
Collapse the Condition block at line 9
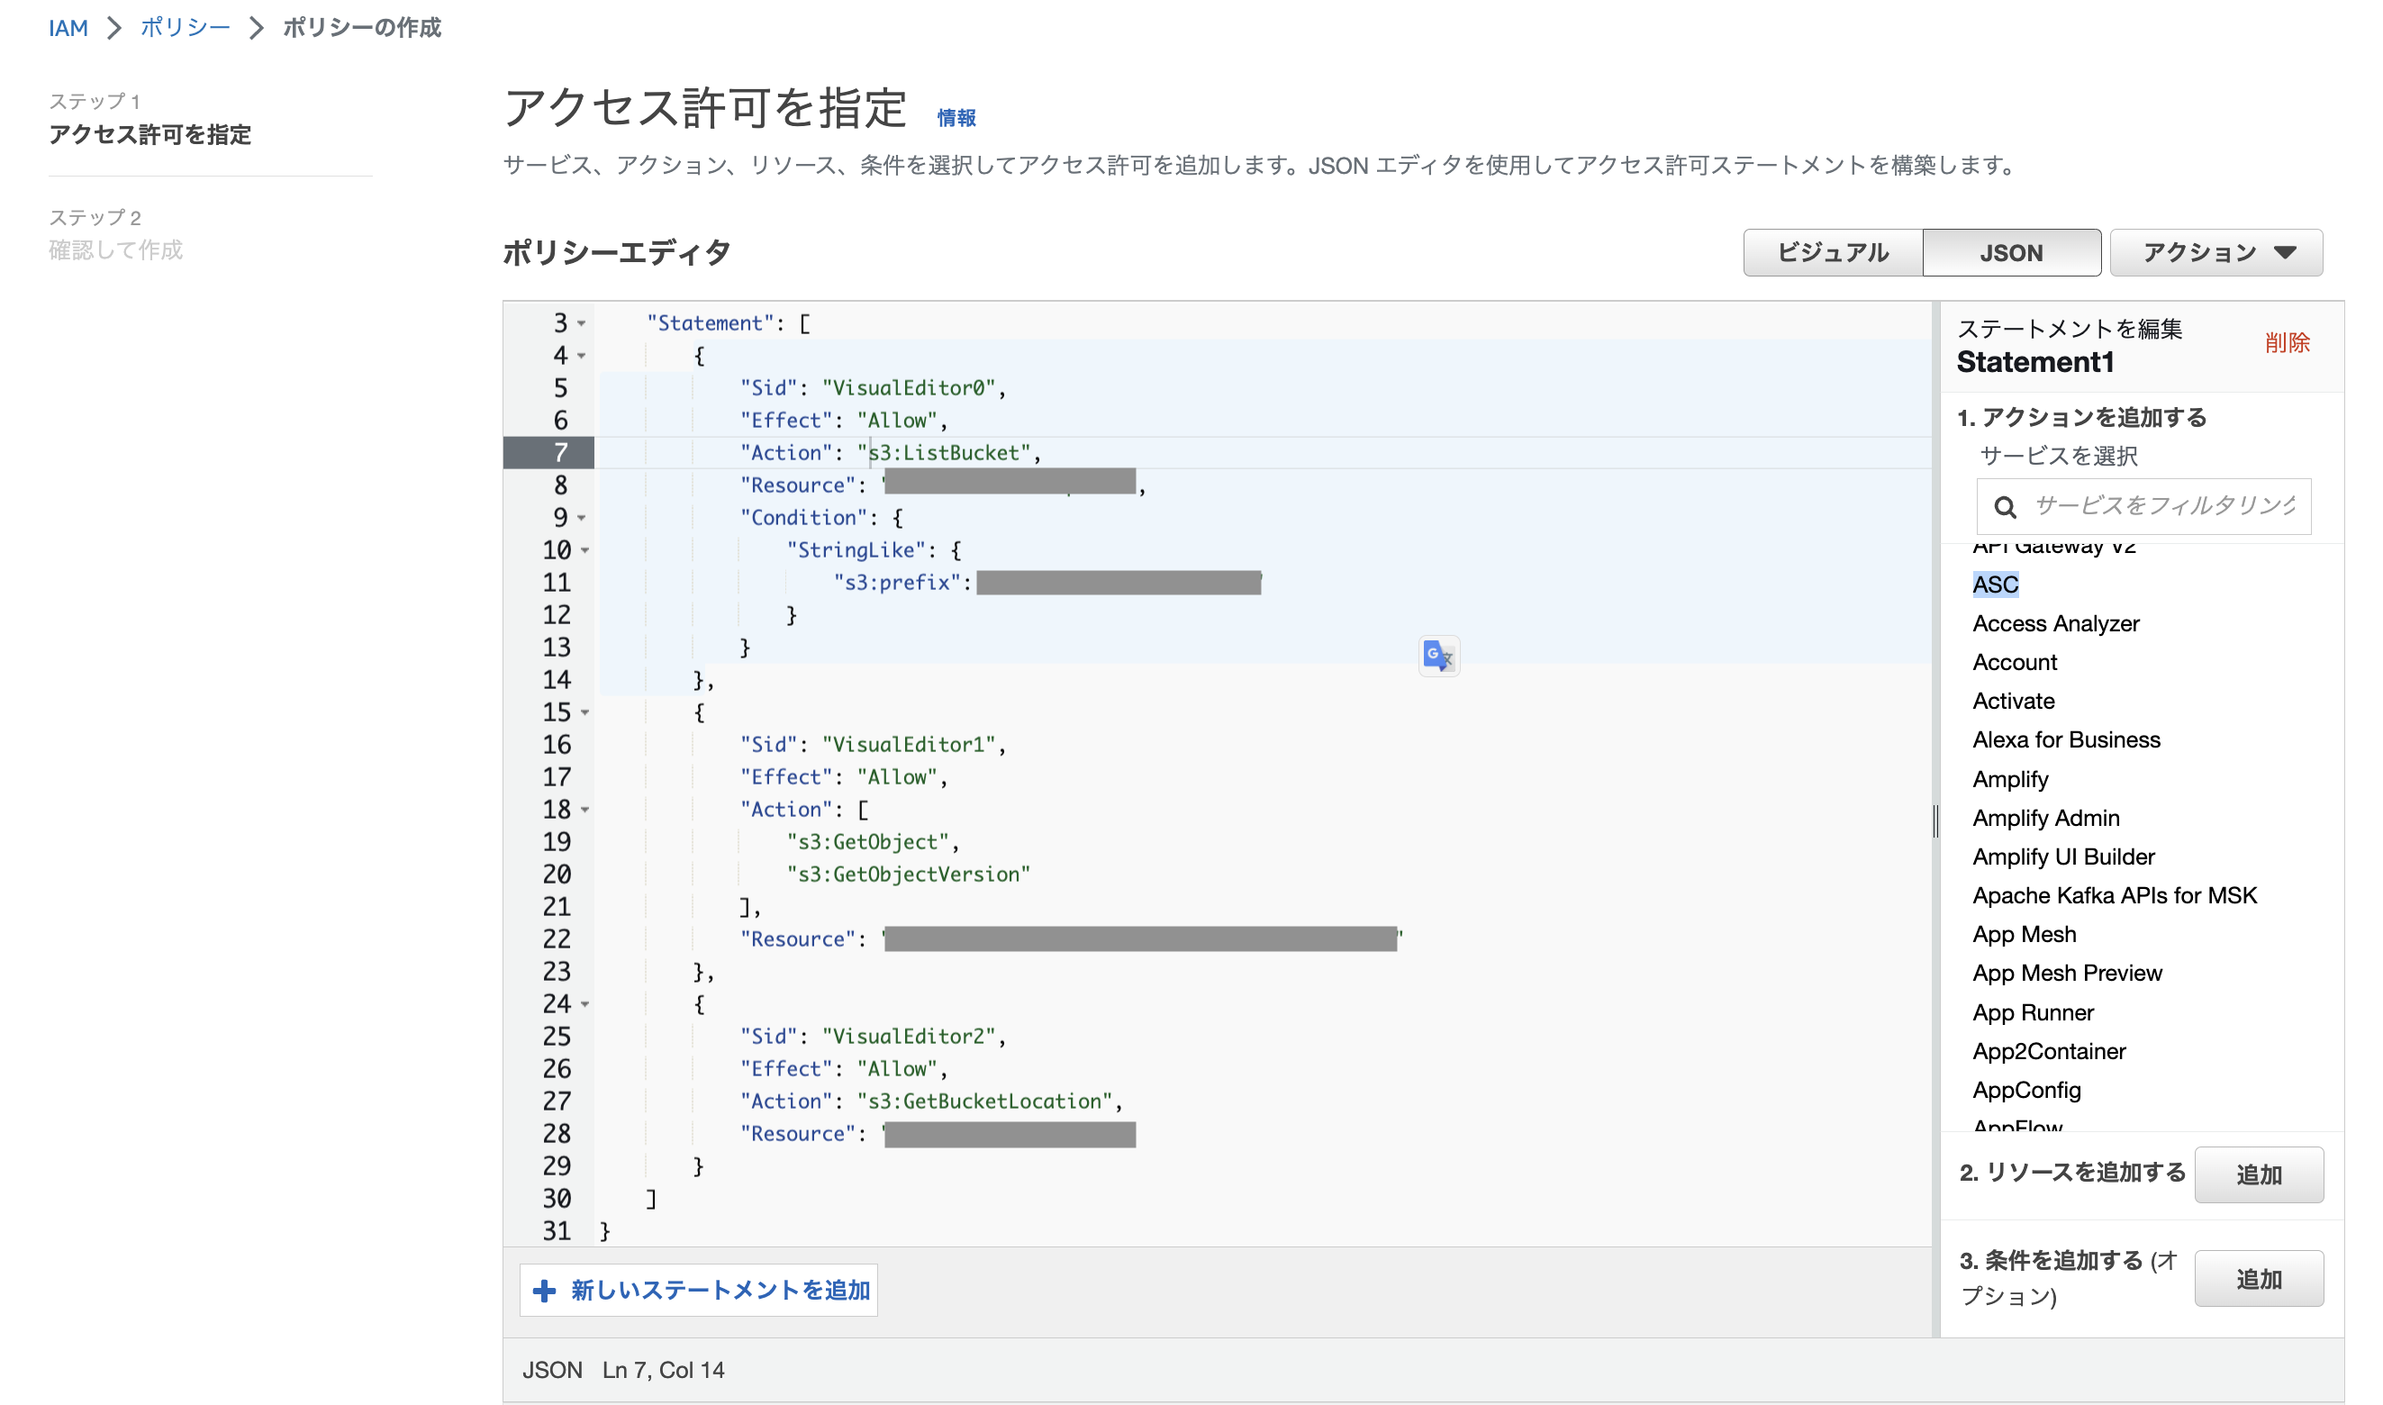point(581,518)
